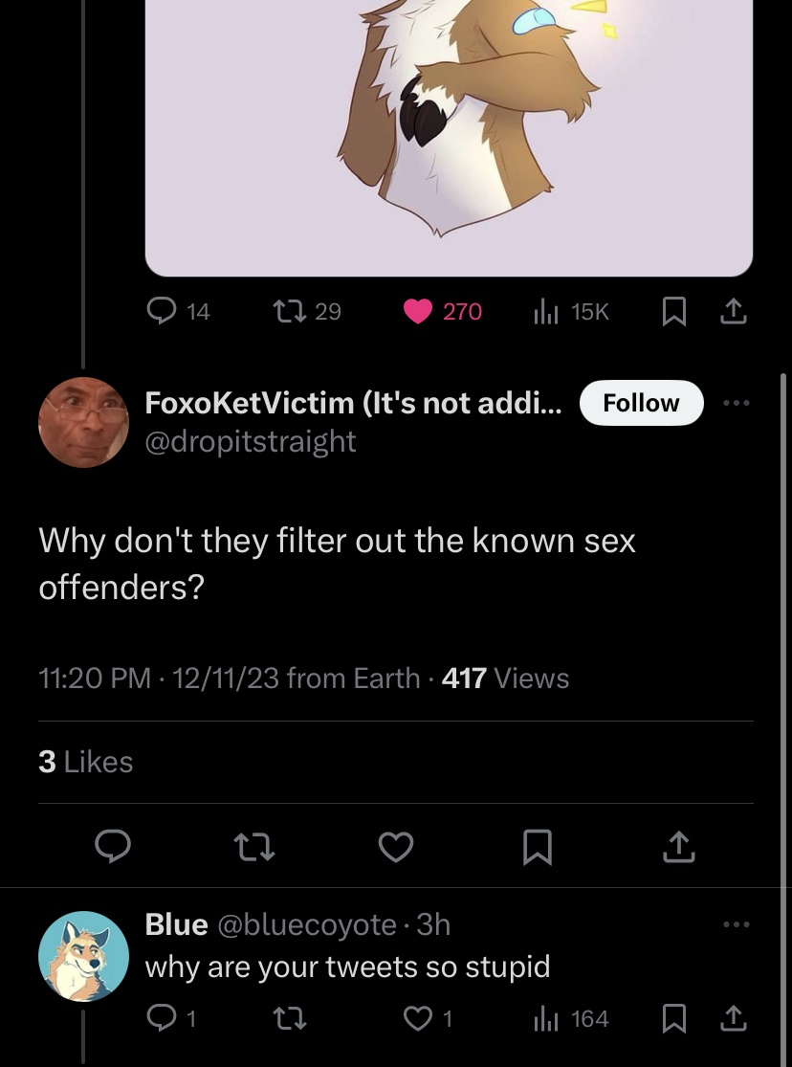Open Blue's coyote avatar
Screen dimensions: 792x1067
click(83, 956)
